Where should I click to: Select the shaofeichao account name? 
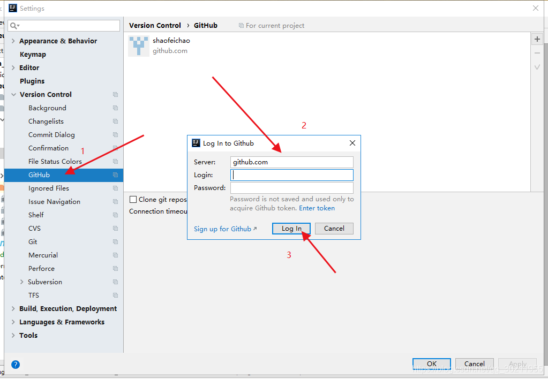coord(171,41)
